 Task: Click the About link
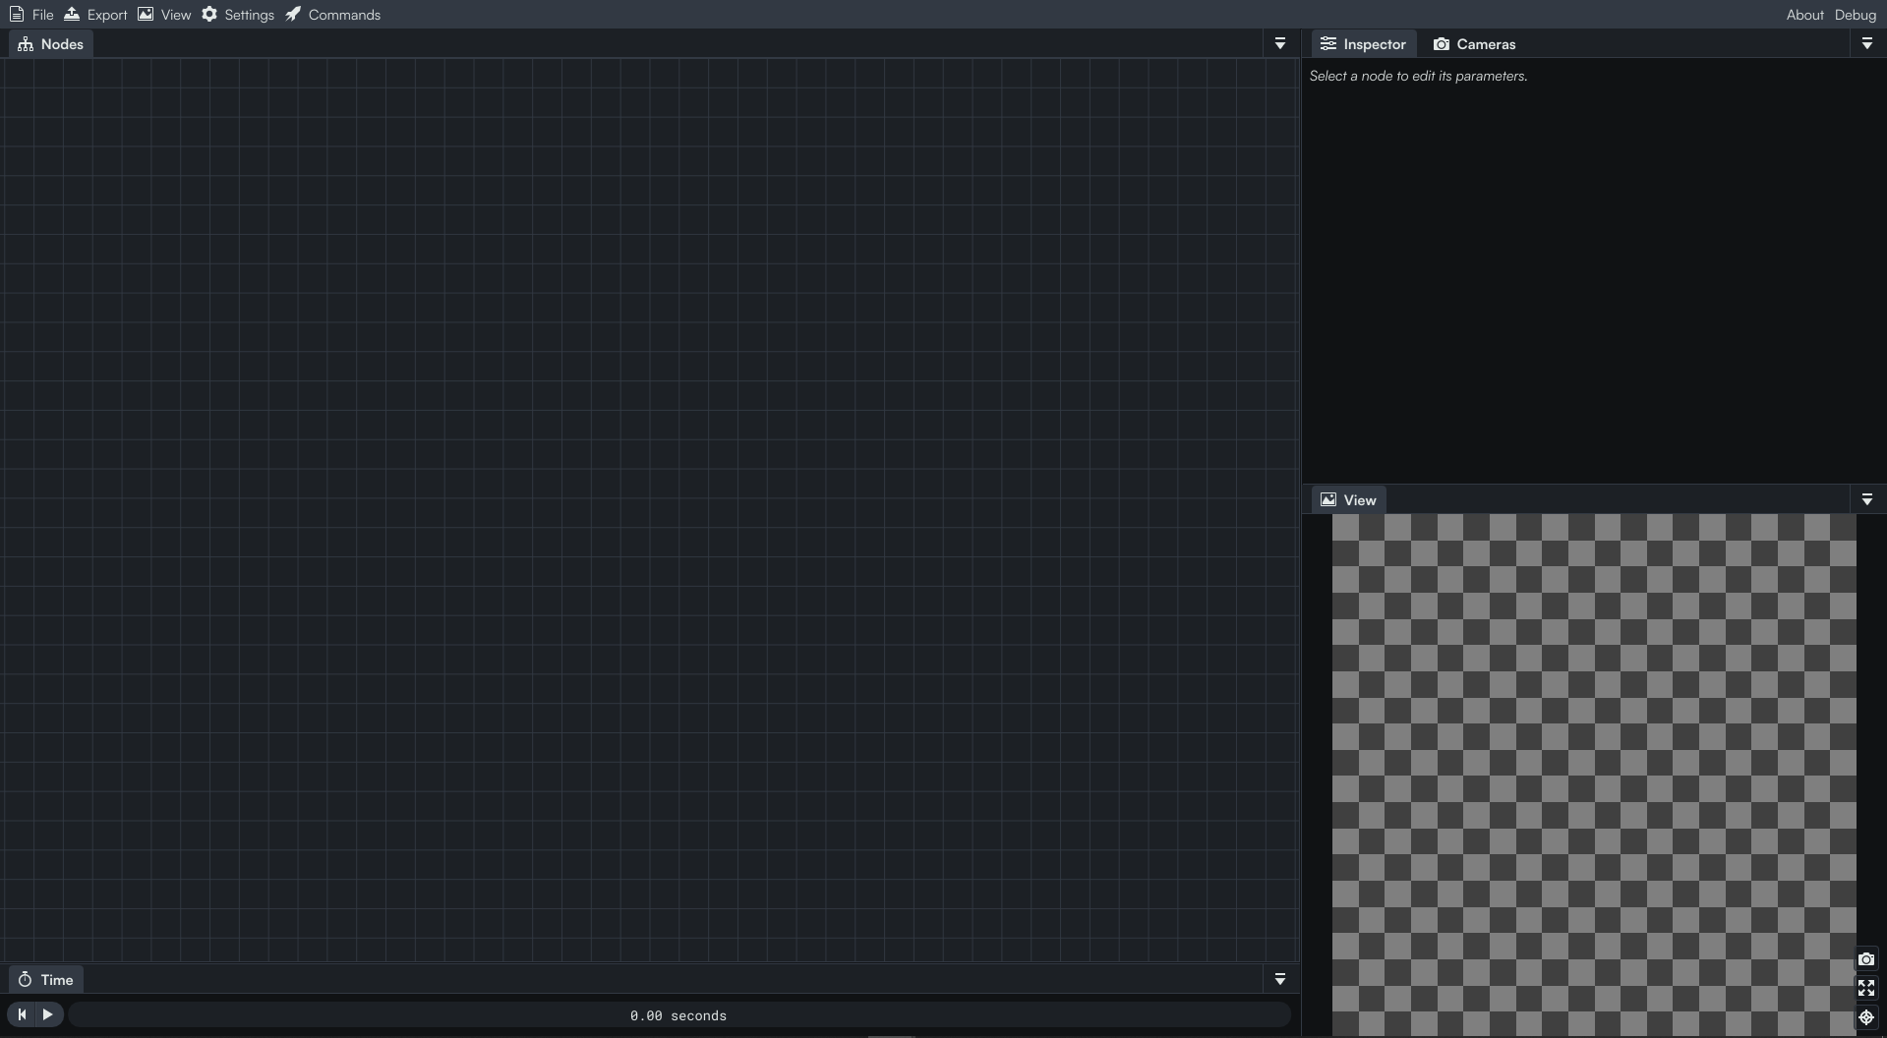point(1804,15)
